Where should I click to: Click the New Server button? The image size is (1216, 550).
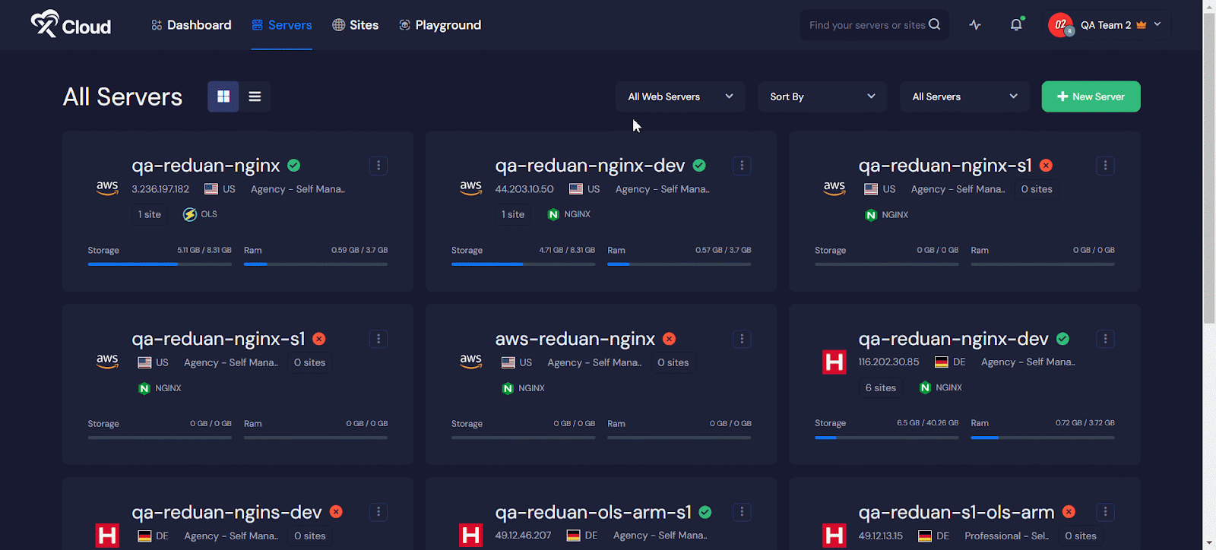tap(1091, 96)
